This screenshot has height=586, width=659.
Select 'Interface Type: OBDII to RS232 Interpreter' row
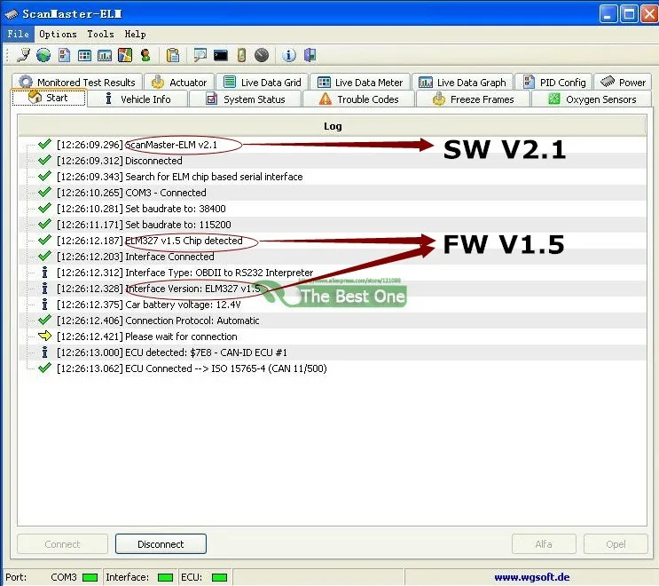click(x=333, y=273)
